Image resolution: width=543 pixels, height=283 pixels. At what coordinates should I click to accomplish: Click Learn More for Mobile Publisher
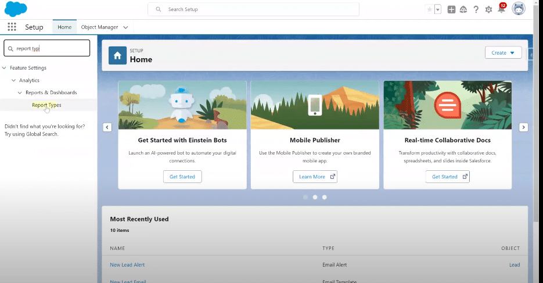[x=315, y=177]
